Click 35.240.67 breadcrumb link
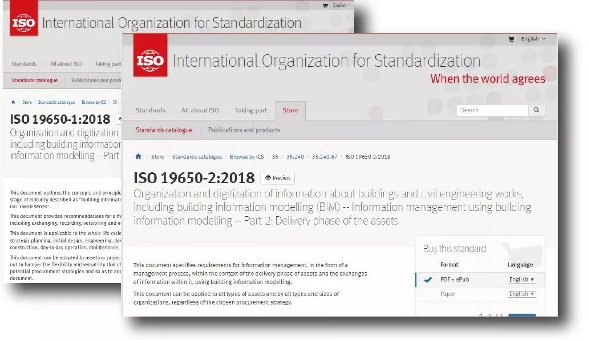Screen dimensions: 591x340 click(324, 156)
